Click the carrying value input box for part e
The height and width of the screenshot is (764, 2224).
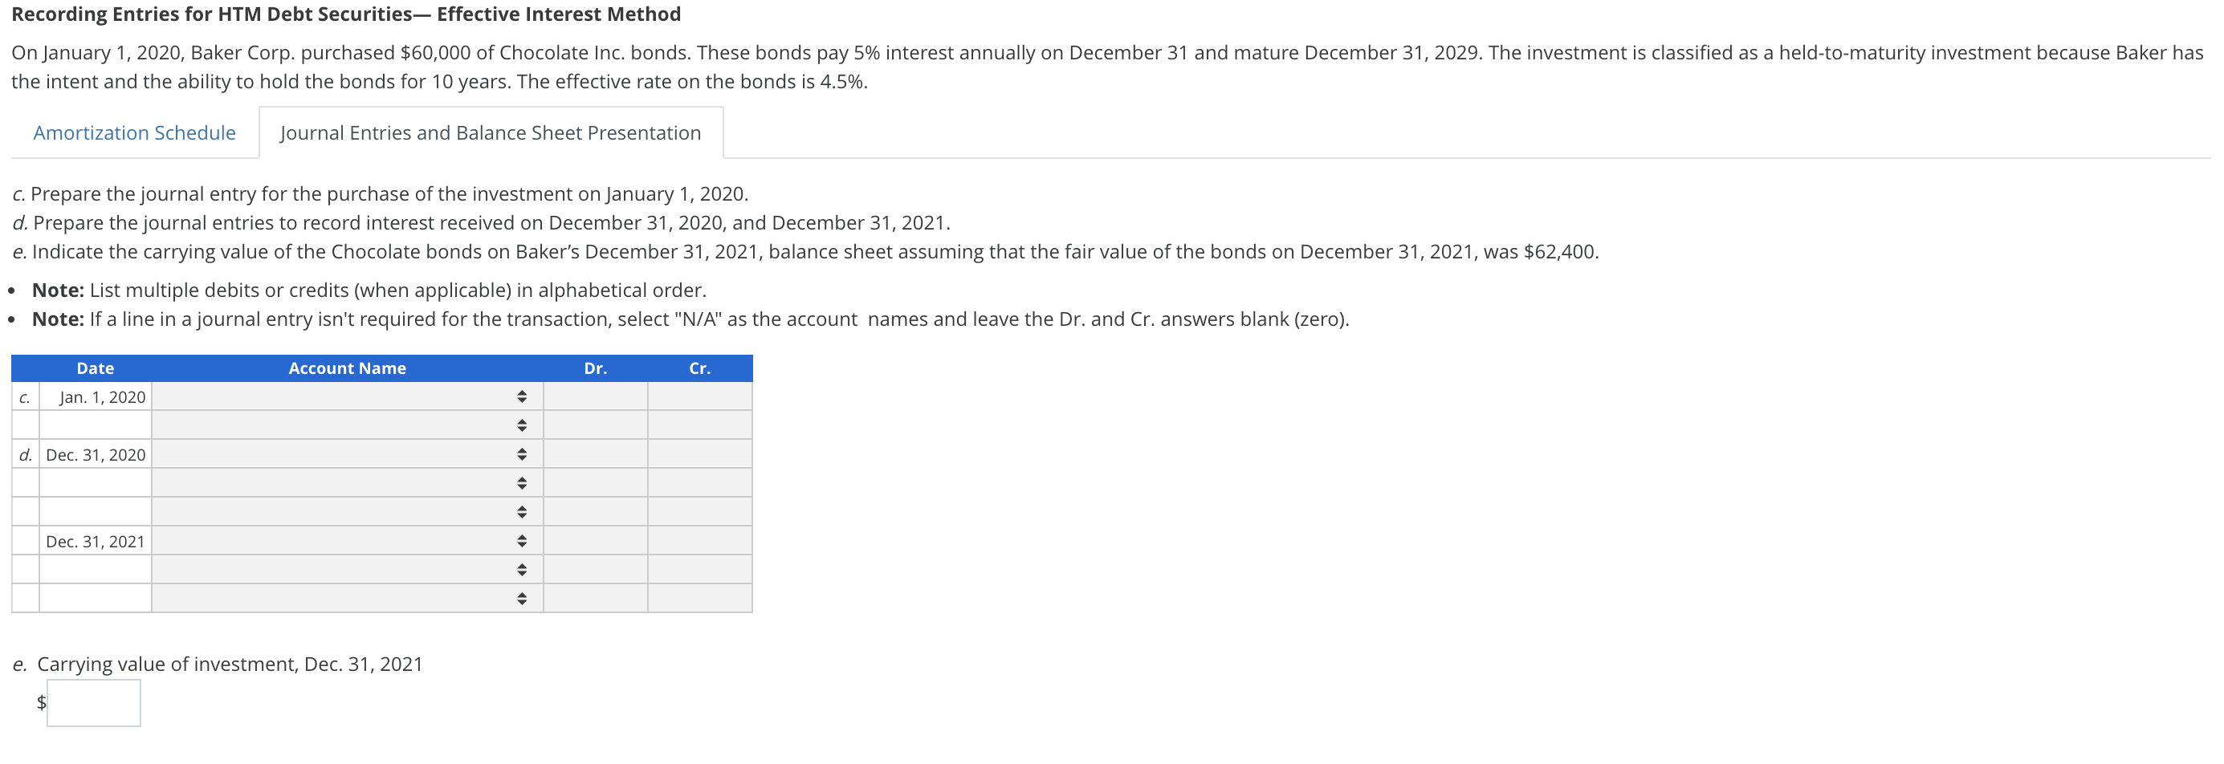pyautogui.click(x=95, y=704)
